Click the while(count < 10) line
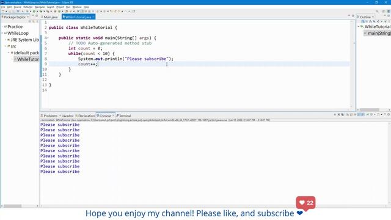Screen dimensions: 391x220 point(92,54)
